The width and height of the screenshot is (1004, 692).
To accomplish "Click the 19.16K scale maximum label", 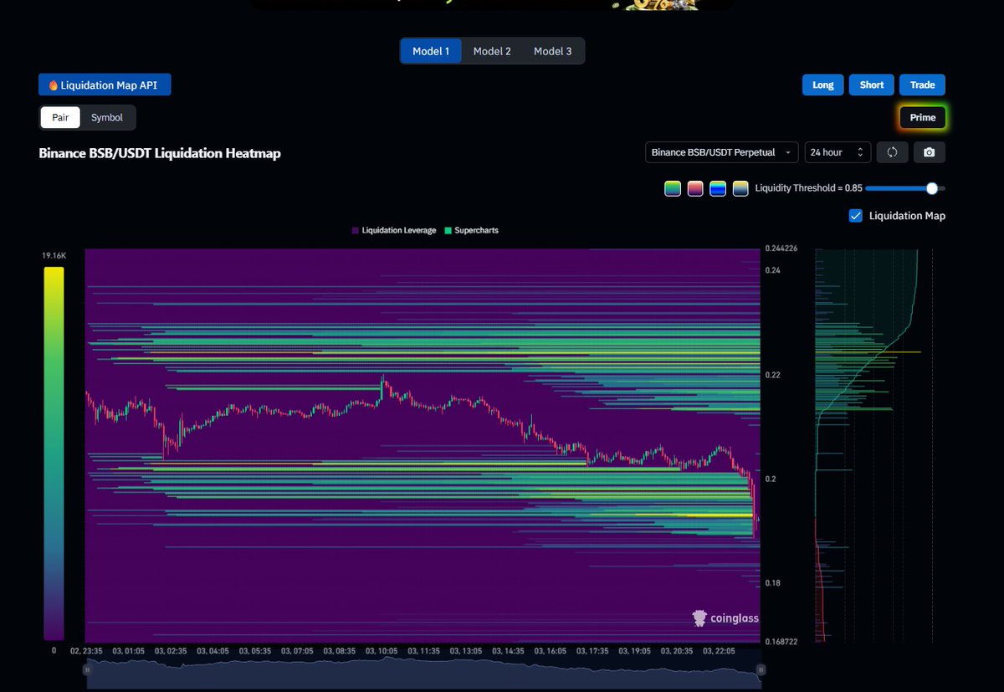I will [54, 254].
